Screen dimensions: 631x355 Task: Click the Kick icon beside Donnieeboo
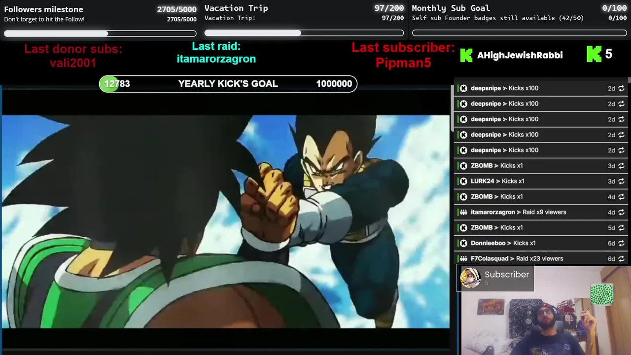click(463, 243)
